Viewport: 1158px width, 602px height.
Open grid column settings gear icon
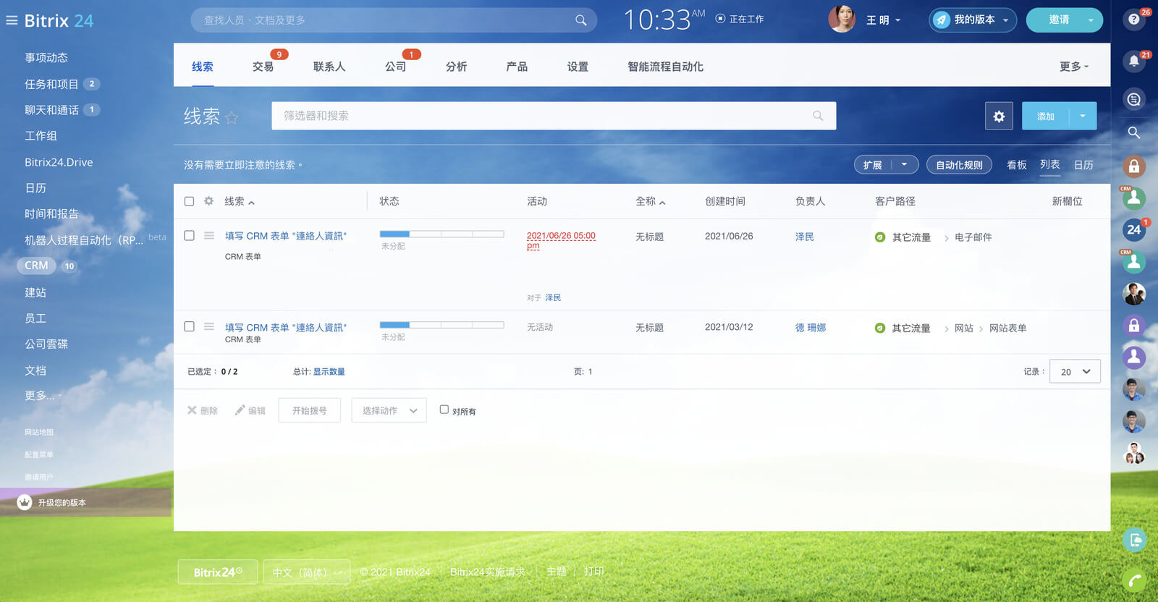[x=208, y=201]
